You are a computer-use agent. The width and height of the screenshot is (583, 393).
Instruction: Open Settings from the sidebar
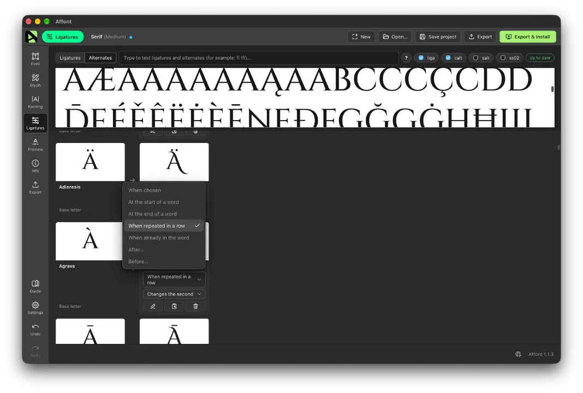35,308
